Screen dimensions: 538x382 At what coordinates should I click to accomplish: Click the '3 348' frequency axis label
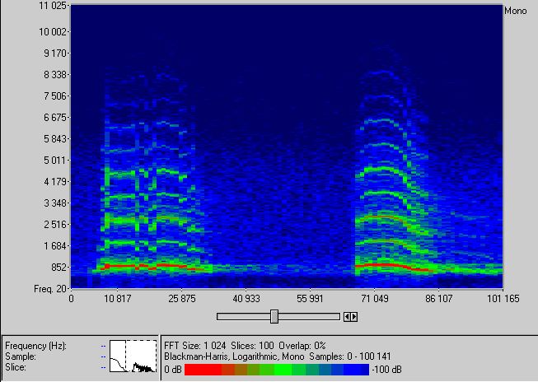click(55, 203)
